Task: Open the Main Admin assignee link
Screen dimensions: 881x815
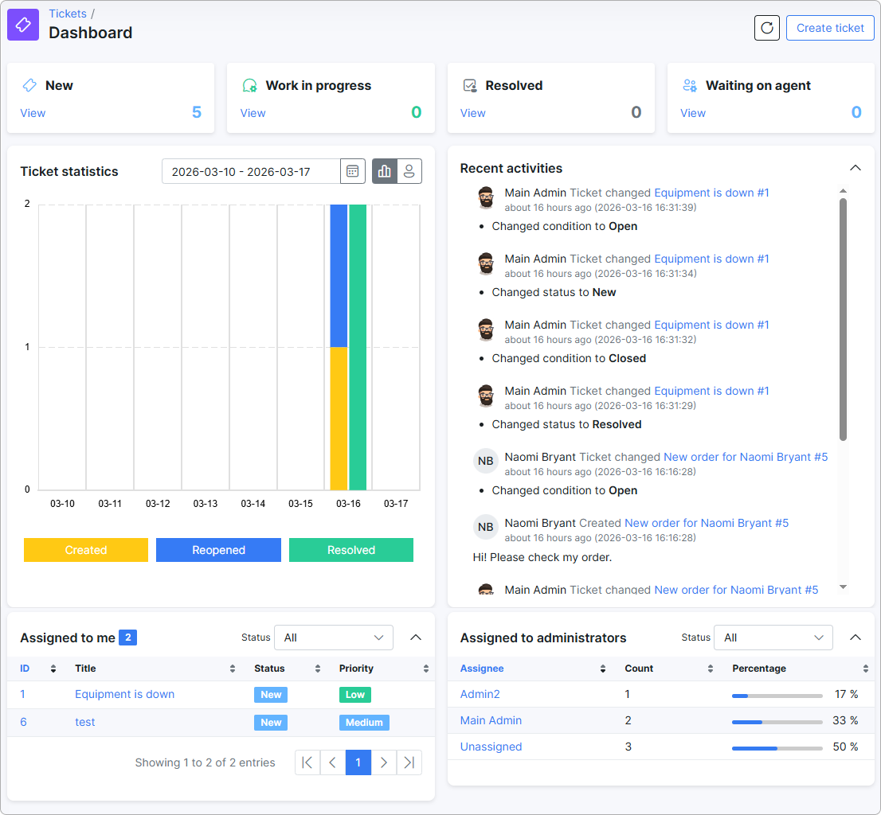Action: click(x=491, y=721)
